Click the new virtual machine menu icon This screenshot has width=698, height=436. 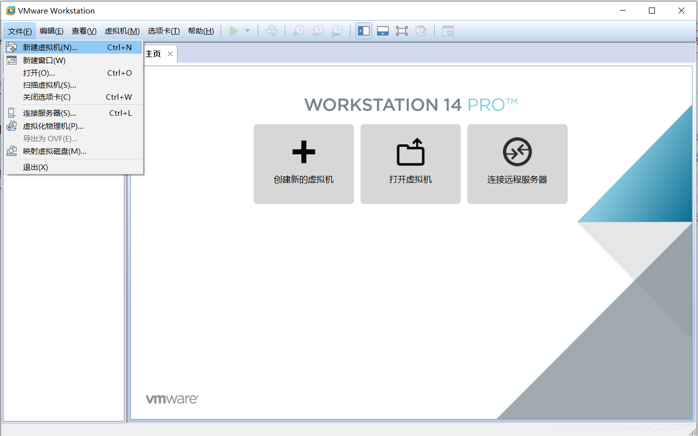[x=12, y=48]
